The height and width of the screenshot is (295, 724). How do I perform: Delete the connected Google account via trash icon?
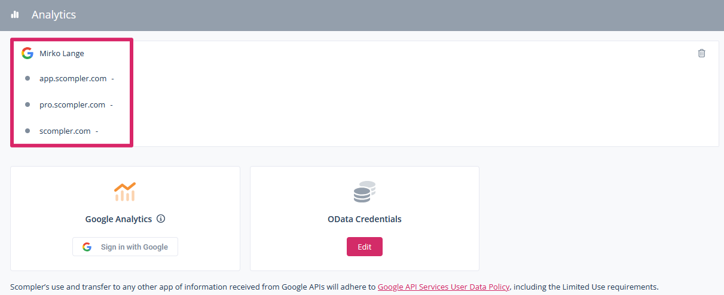click(x=701, y=53)
